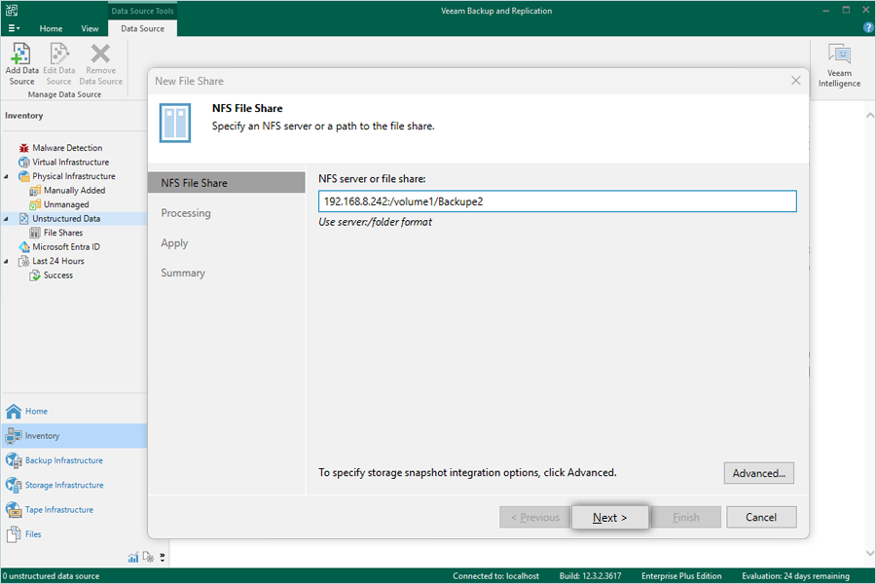Image resolution: width=876 pixels, height=584 pixels.
Task: Switch to the View ribbon tab
Action: pos(90,28)
